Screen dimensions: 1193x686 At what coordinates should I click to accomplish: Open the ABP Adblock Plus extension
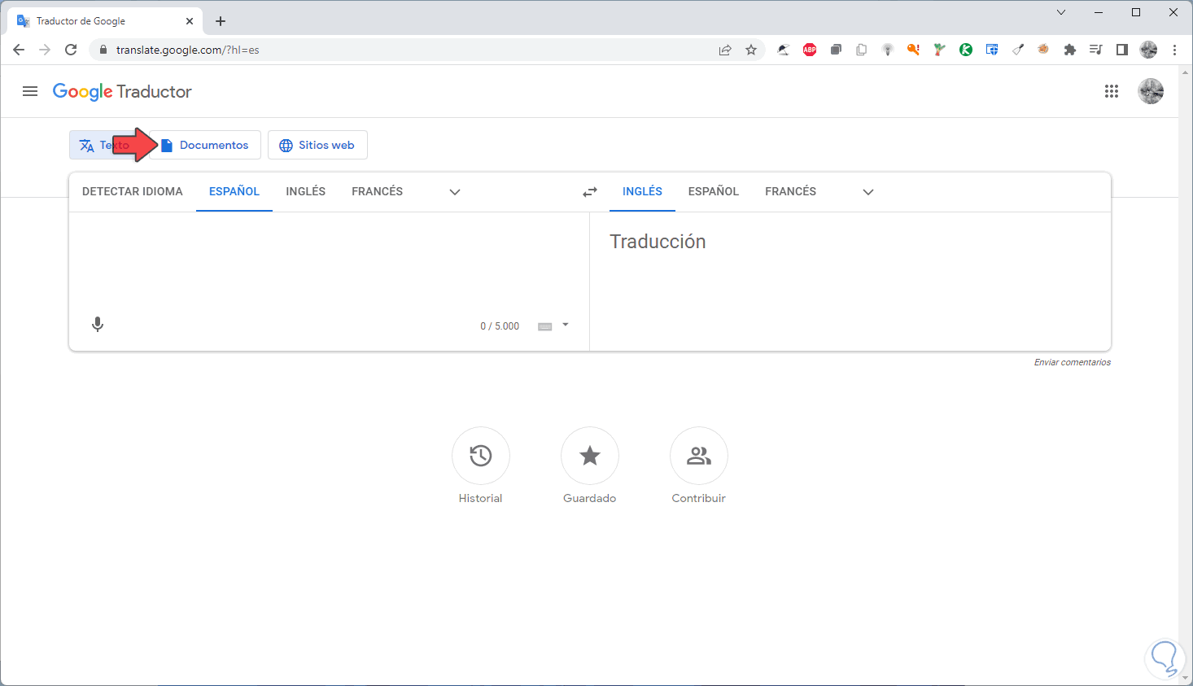point(810,50)
